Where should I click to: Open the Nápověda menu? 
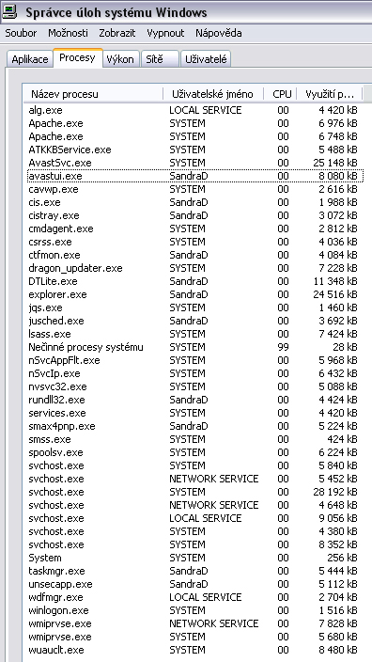pyautogui.click(x=219, y=33)
